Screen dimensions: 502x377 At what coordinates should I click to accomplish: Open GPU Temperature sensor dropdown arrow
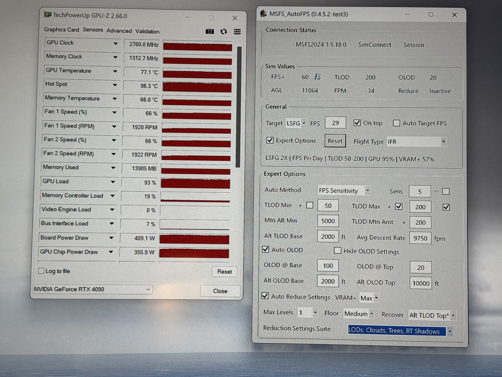tap(115, 71)
